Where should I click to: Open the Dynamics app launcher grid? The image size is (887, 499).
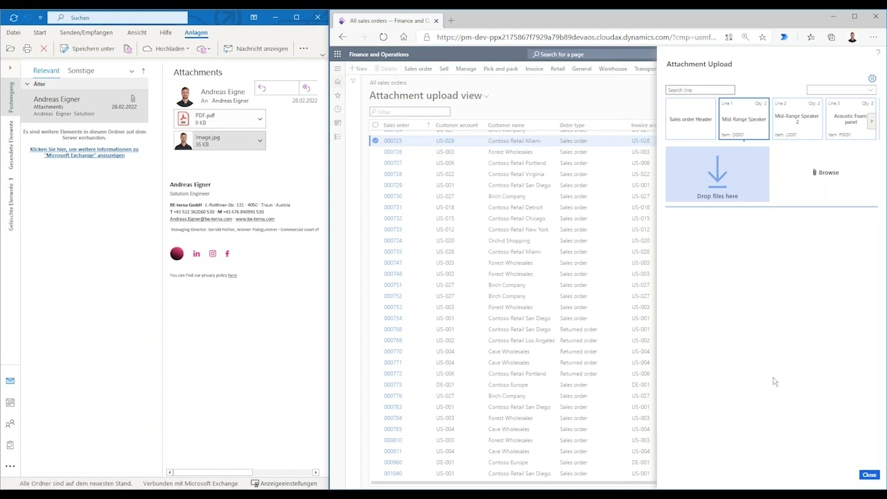[x=337, y=54]
